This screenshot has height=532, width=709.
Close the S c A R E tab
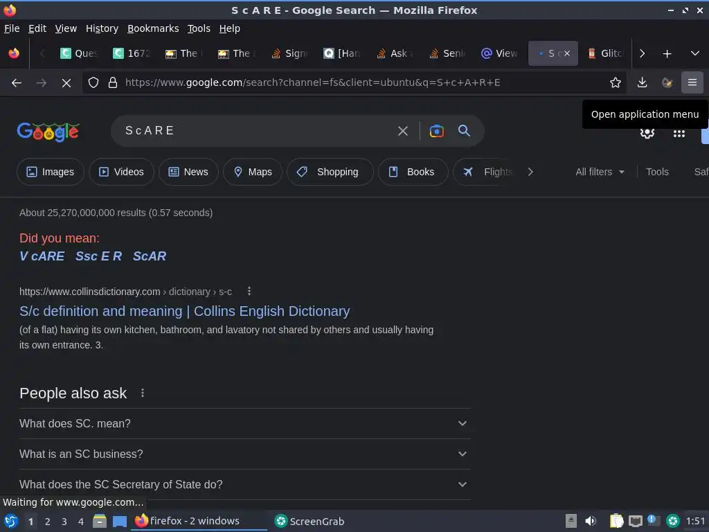click(x=566, y=53)
